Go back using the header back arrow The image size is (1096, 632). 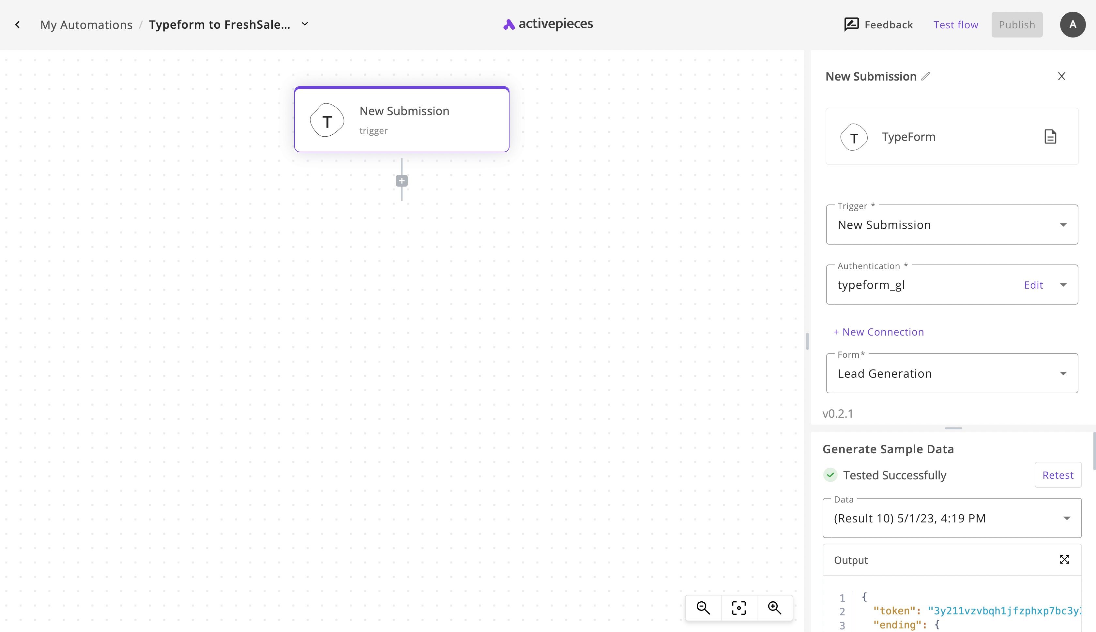point(17,25)
